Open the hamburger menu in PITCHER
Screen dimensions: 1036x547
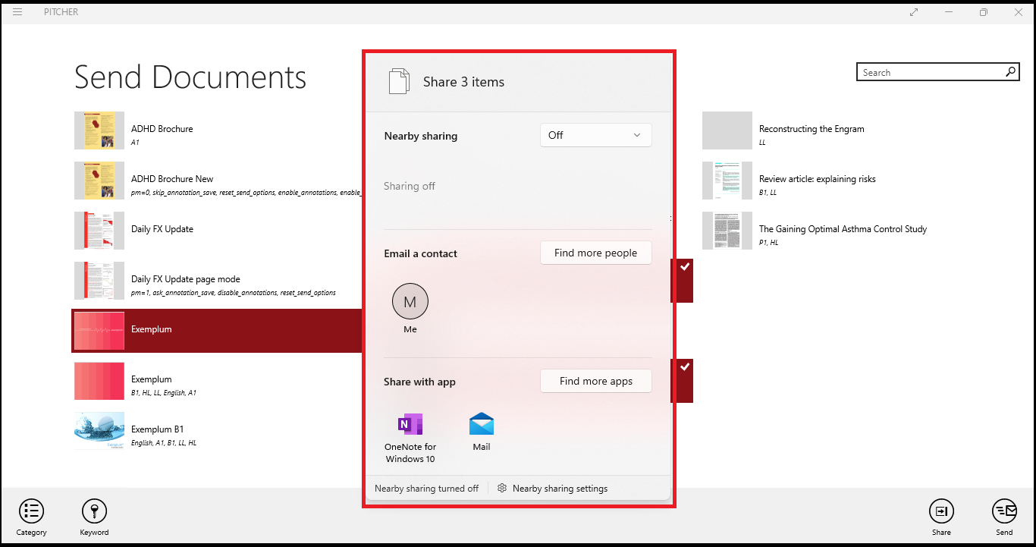click(17, 12)
